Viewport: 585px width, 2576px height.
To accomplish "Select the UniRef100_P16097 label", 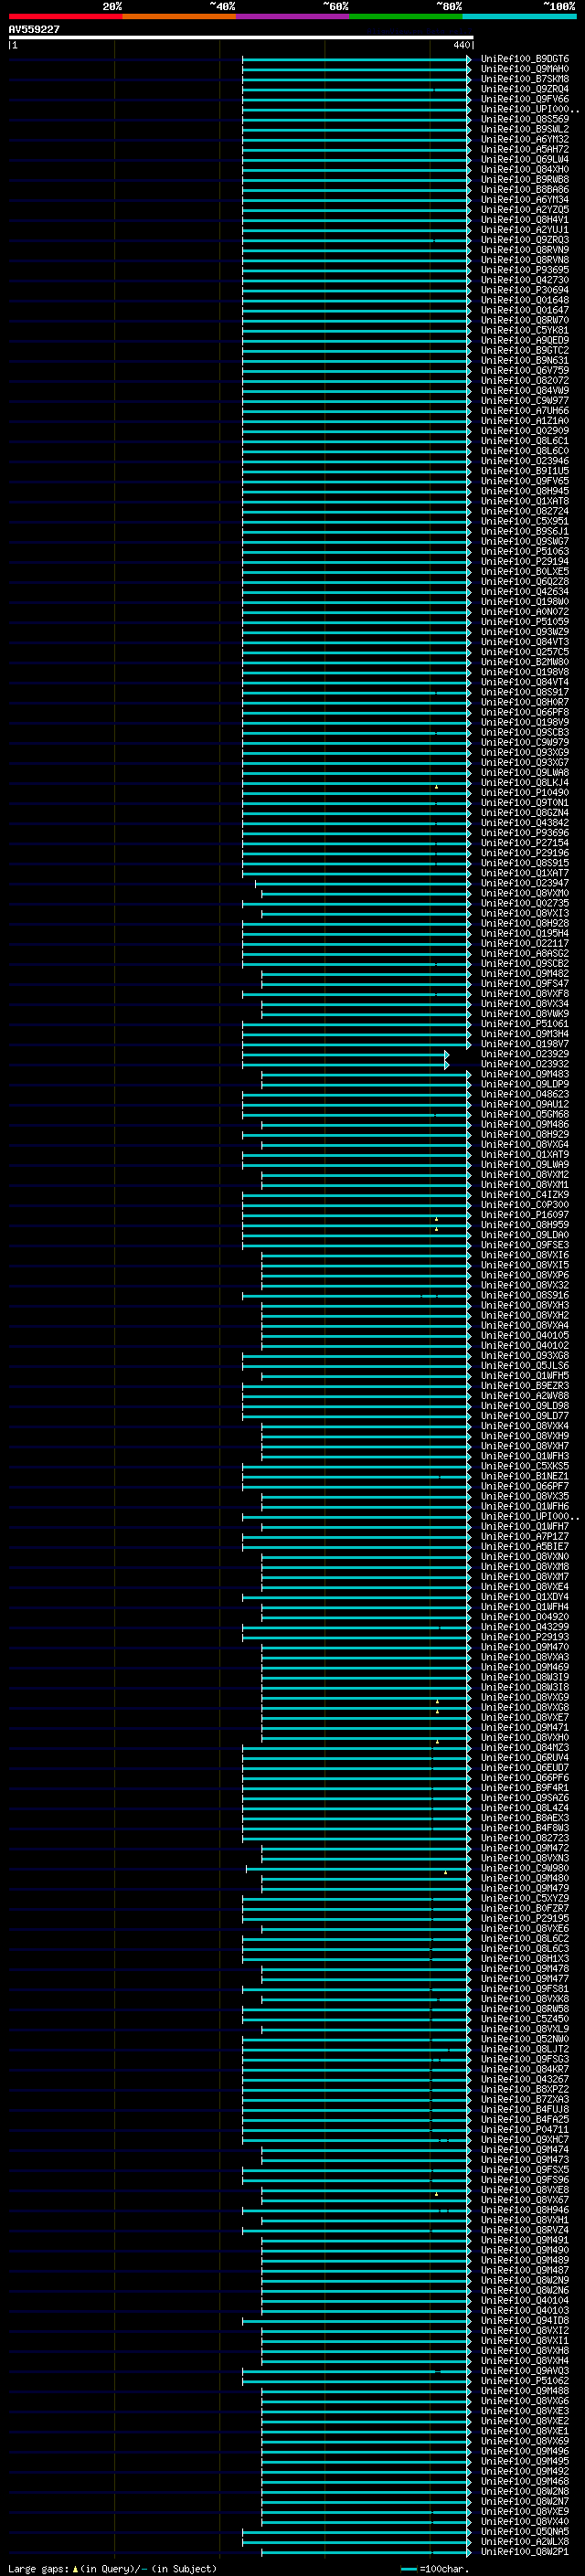I will pyautogui.click(x=525, y=1215).
